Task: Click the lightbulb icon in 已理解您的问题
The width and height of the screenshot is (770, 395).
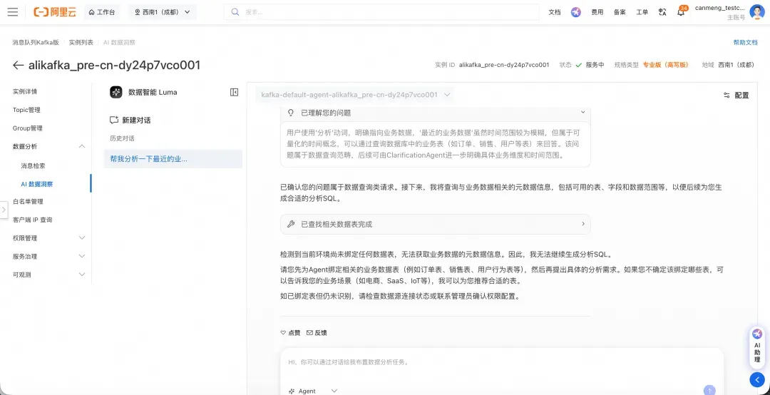Action: [291, 113]
